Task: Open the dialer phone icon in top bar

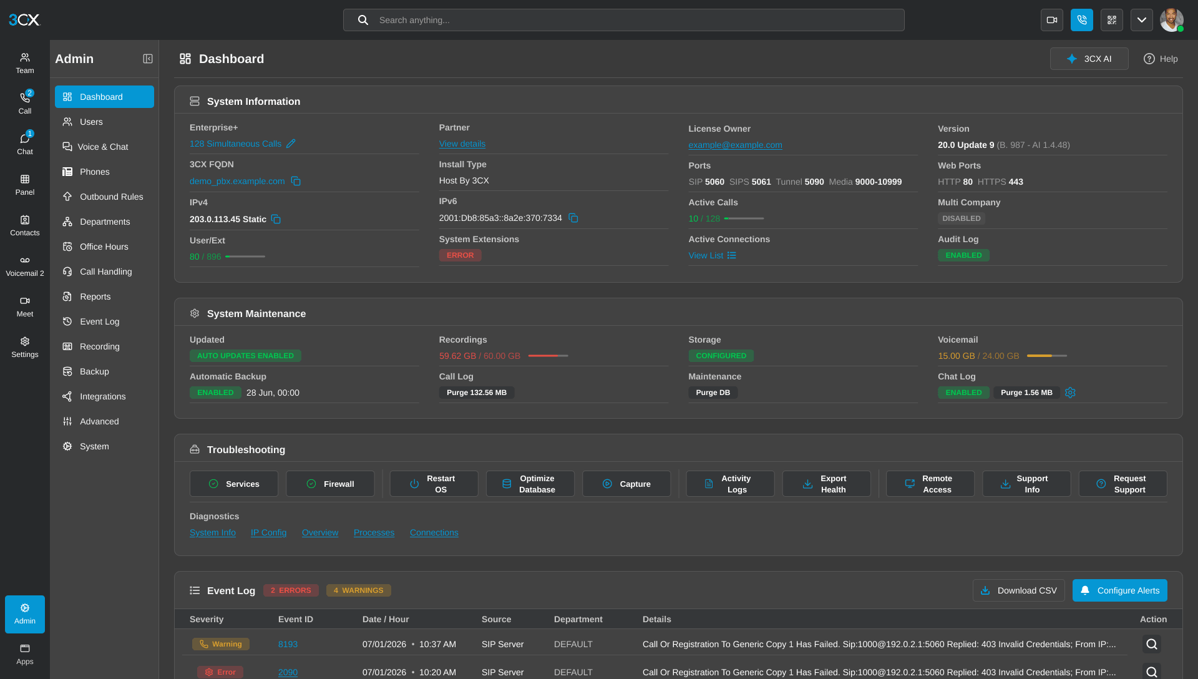Action: 1082,20
